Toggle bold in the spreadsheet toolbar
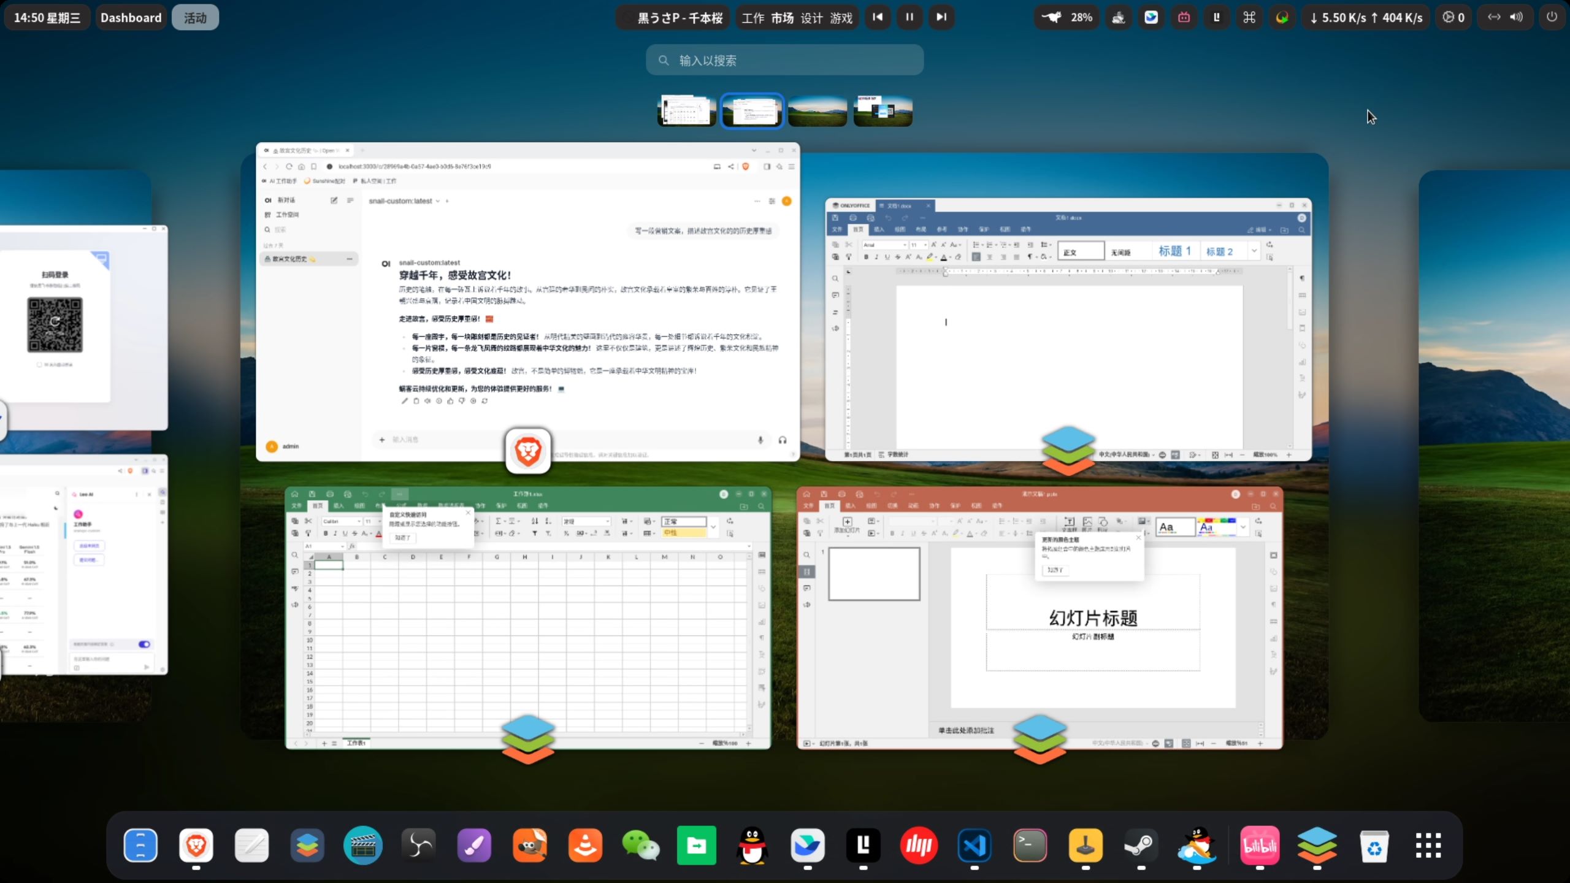 click(x=326, y=533)
